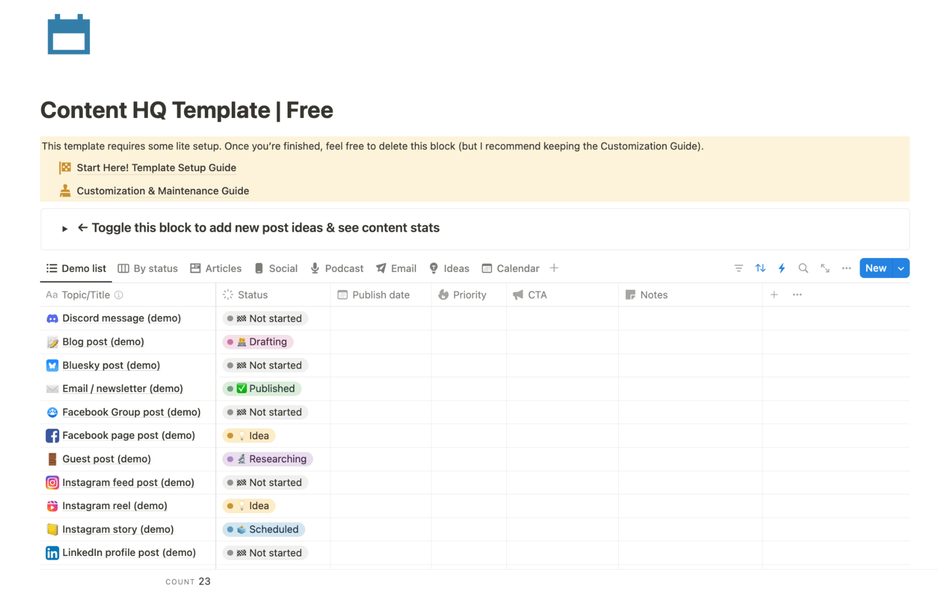
Task: Open the dropdown arrow beside New button
Action: 901,268
